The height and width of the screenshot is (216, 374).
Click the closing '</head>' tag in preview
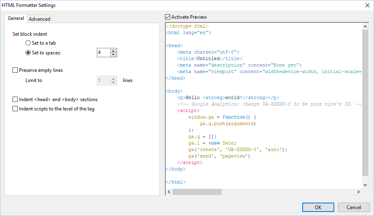click(176, 78)
